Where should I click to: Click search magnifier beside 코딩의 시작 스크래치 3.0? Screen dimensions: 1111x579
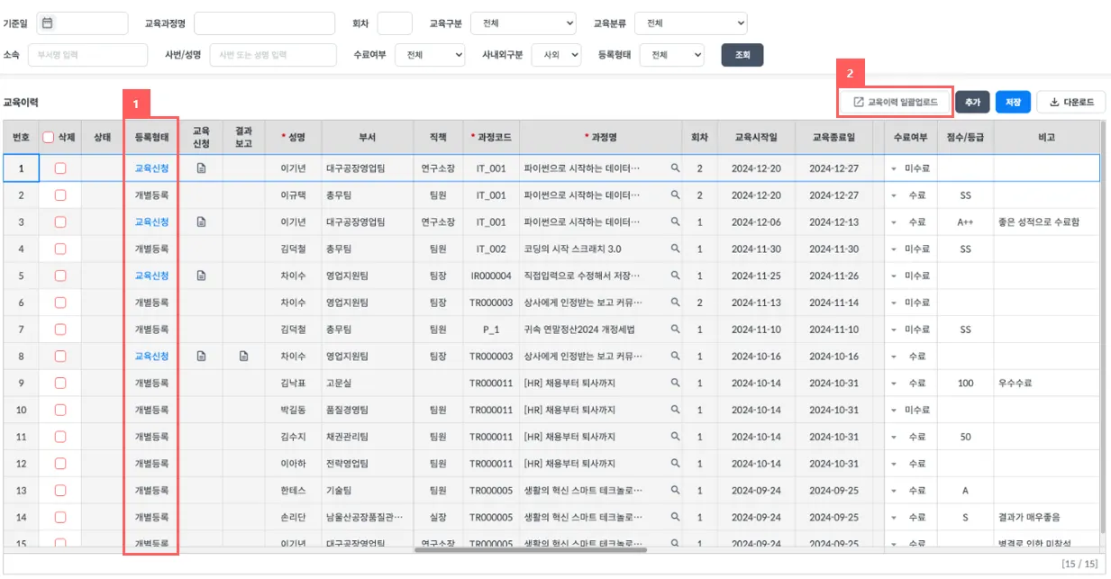pyautogui.click(x=675, y=249)
